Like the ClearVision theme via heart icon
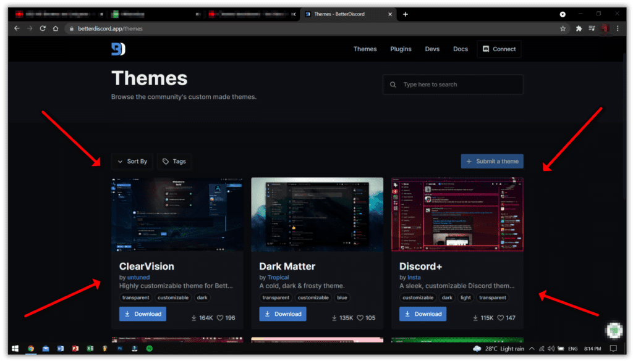Viewport: 633px width, 361px height. pyautogui.click(x=220, y=318)
